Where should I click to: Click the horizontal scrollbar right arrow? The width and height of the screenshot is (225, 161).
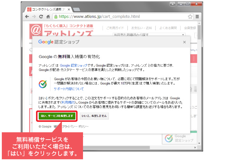(x=195, y=148)
